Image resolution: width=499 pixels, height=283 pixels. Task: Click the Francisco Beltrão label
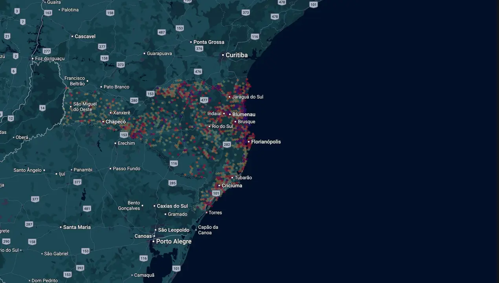click(75, 81)
